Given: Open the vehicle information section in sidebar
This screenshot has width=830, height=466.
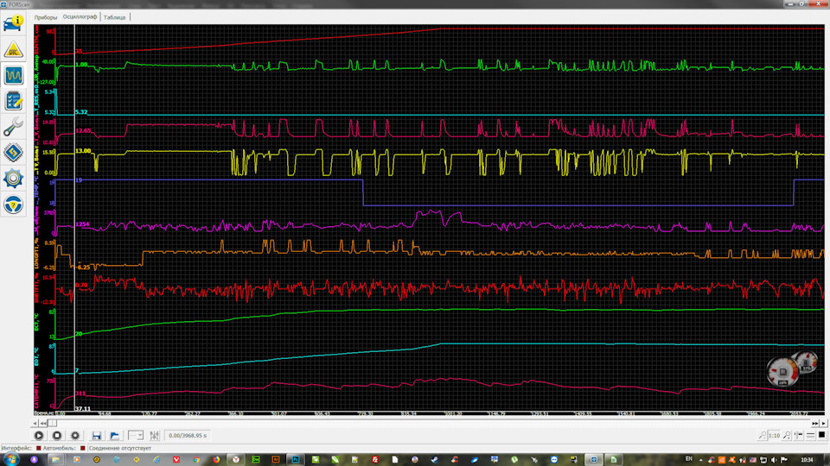Looking at the screenshot, I should [13, 23].
